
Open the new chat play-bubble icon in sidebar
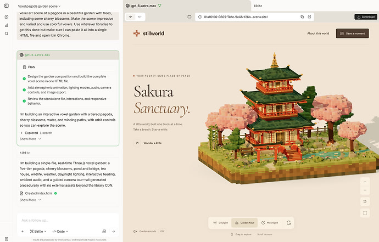7,16
